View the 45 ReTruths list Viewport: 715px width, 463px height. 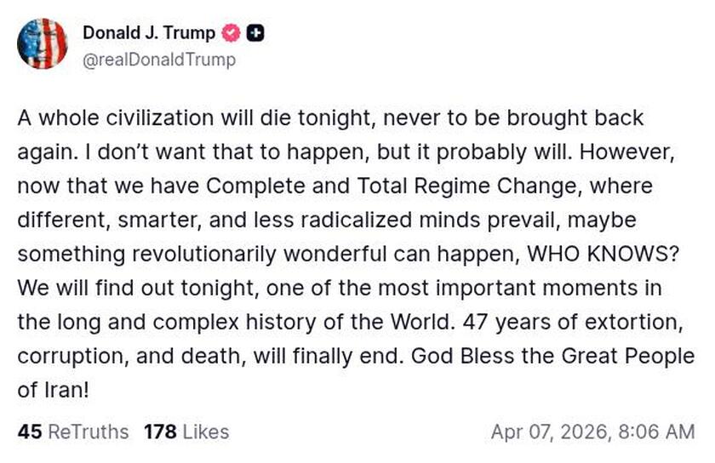[x=73, y=432]
